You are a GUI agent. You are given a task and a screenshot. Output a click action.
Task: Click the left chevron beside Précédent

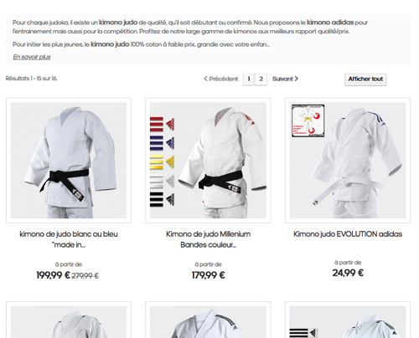click(205, 79)
